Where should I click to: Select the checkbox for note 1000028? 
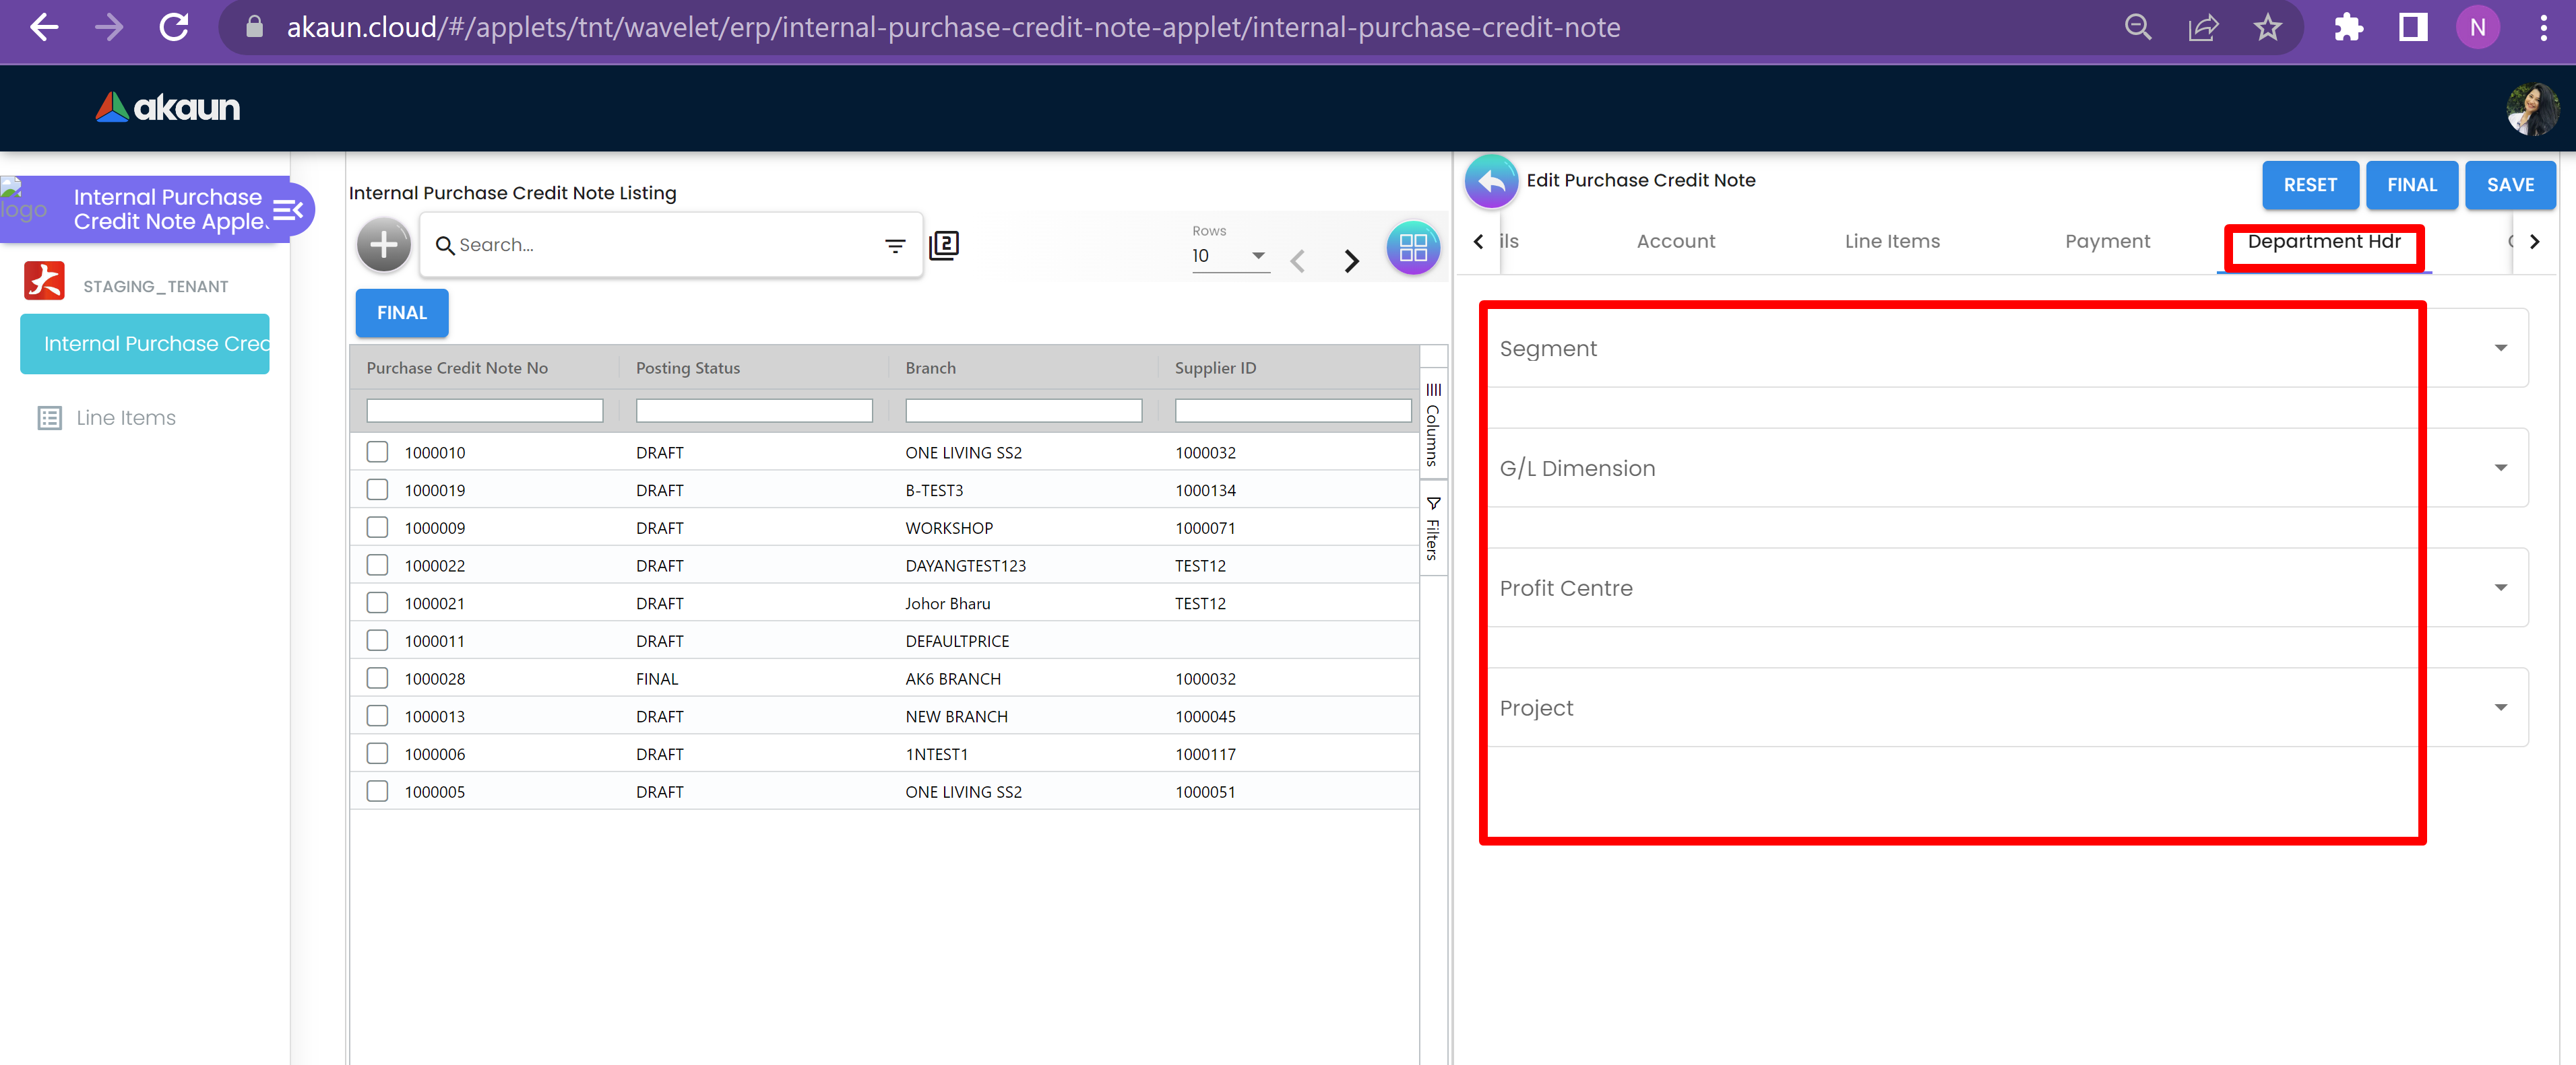point(377,679)
